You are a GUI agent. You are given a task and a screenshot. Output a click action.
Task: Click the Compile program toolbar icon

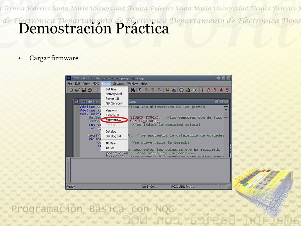[x=167, y=90]
